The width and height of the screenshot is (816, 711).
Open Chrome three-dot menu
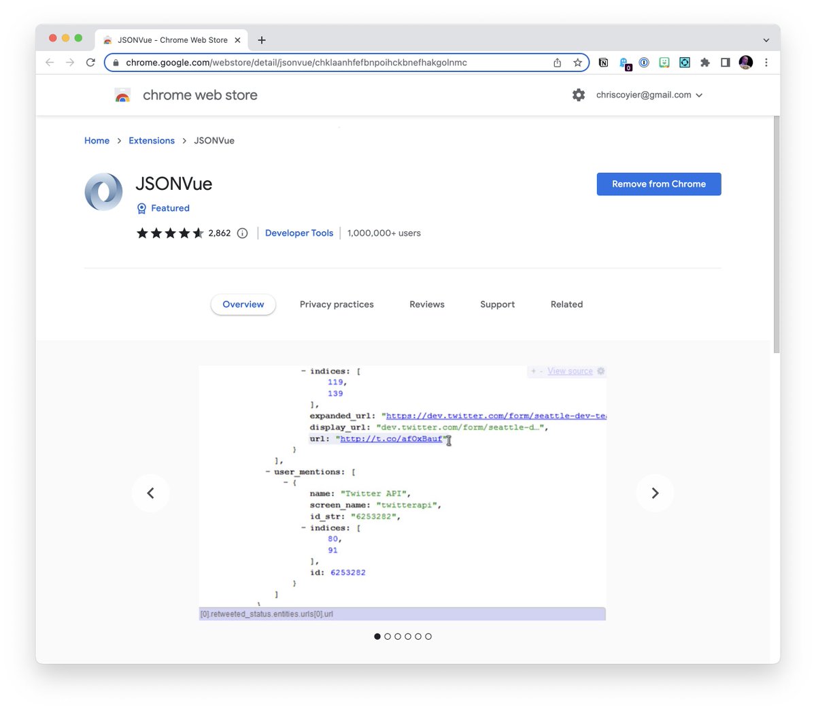(x=766, y=63)
